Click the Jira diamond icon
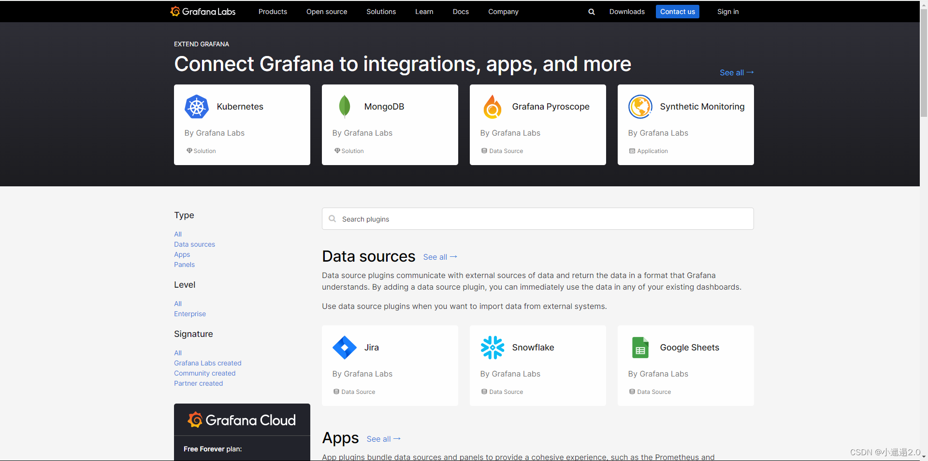The width and height of the screenshot is (928, 461). click(x=345, y=348)
